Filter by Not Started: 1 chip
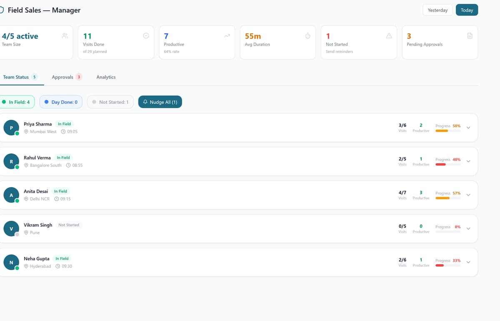This screenshot has width=500, height=321. point(110,102)
